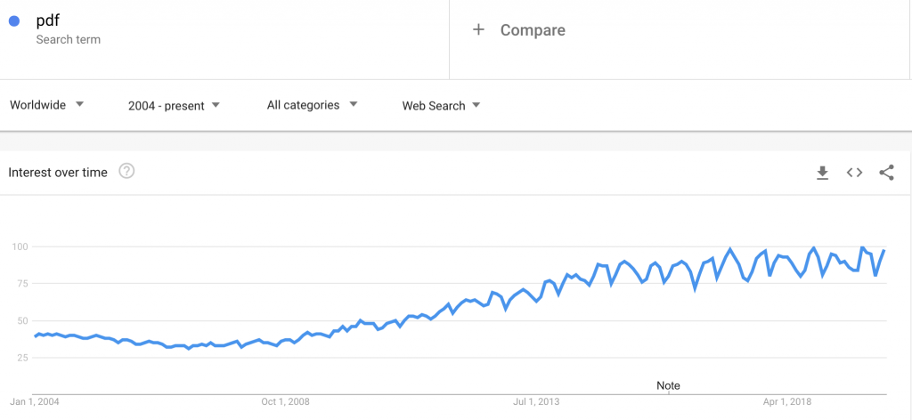Expand the Worldwide region dropdown
The height and width of the screenshot is (420, 912).
(x=46, y=105)
